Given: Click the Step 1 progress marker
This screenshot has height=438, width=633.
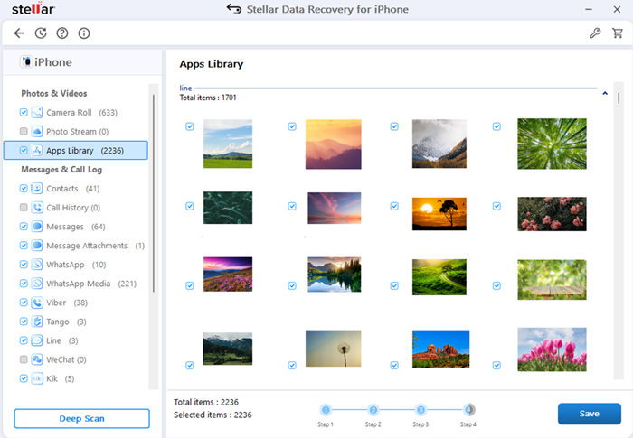Looking at the screenshot, I should 326,410.
